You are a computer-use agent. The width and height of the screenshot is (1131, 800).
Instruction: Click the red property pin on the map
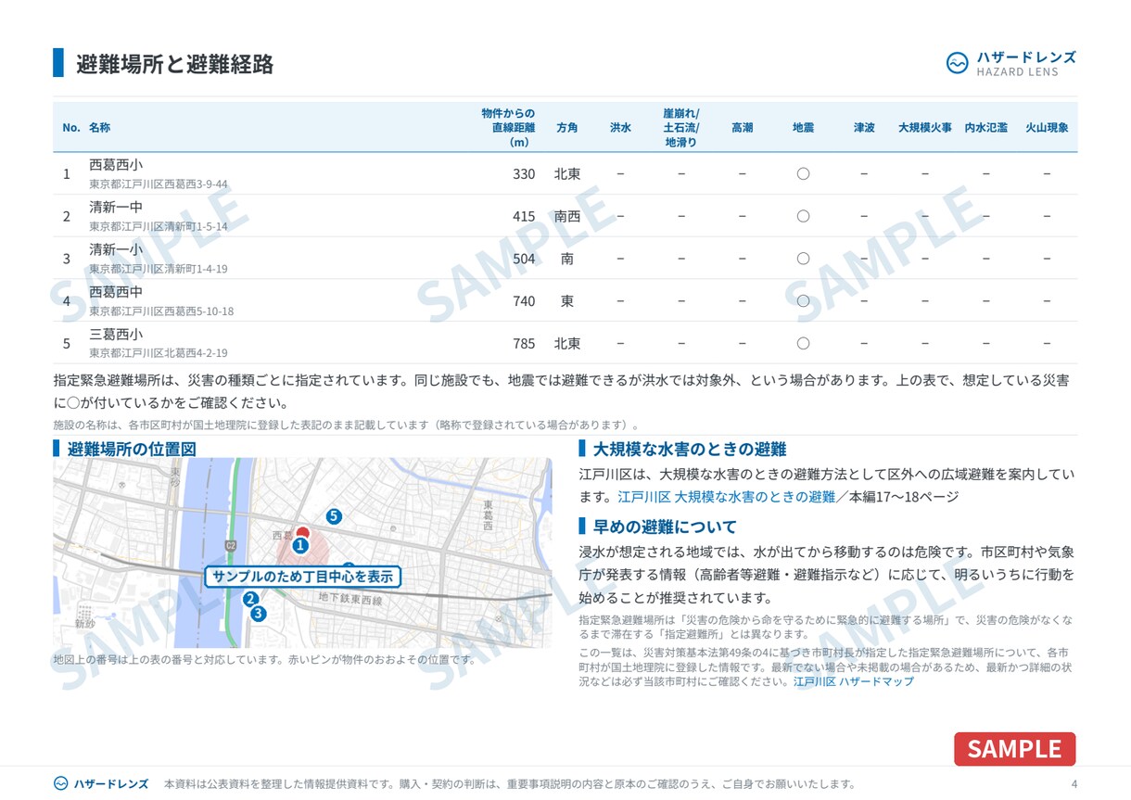click(302, 533)
